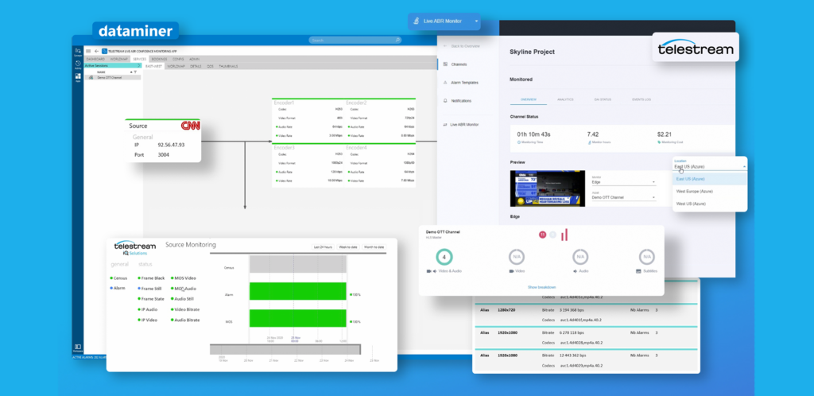Click the timeline range bar below the chart
Screen dimensions: 814x396
click(x=285, y=349)
